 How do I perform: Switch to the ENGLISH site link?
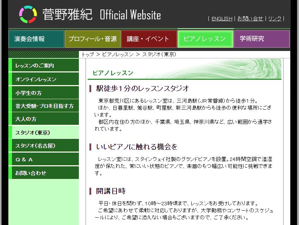[222, 19]
